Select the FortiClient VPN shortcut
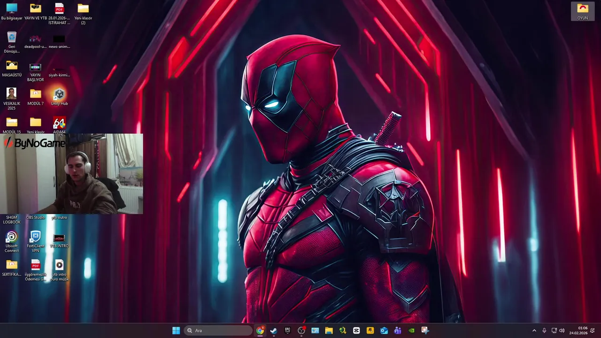Image resolution: width=601 pixels, height=338 pixels. [x=35, y=242]
